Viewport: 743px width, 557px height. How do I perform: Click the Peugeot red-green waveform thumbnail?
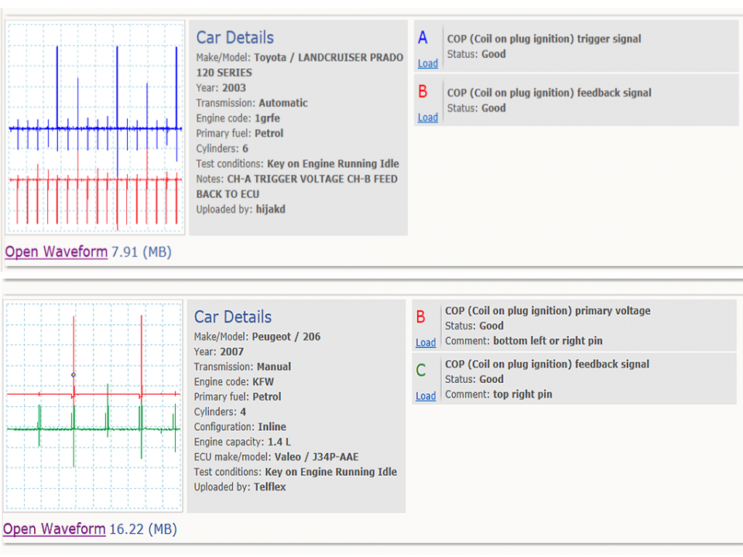click(94, 406)
